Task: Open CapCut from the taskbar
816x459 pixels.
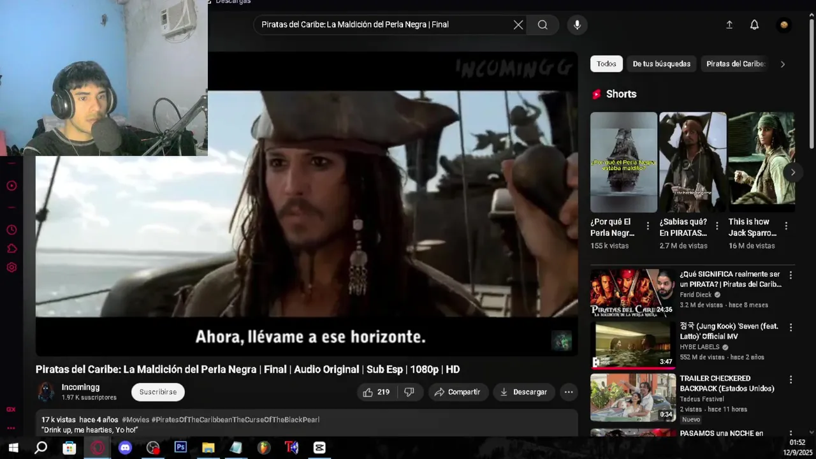Action: pos(319,448)
